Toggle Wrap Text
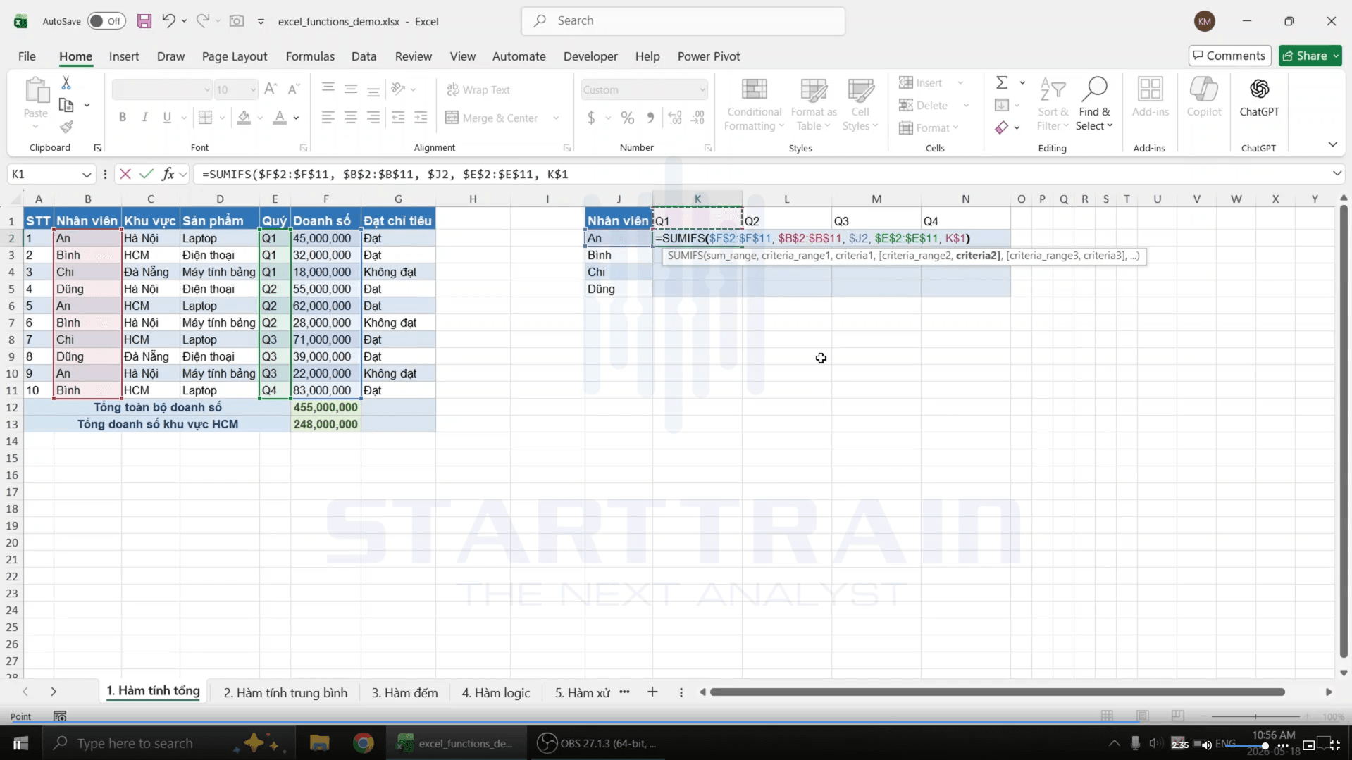 pos(478,89)
